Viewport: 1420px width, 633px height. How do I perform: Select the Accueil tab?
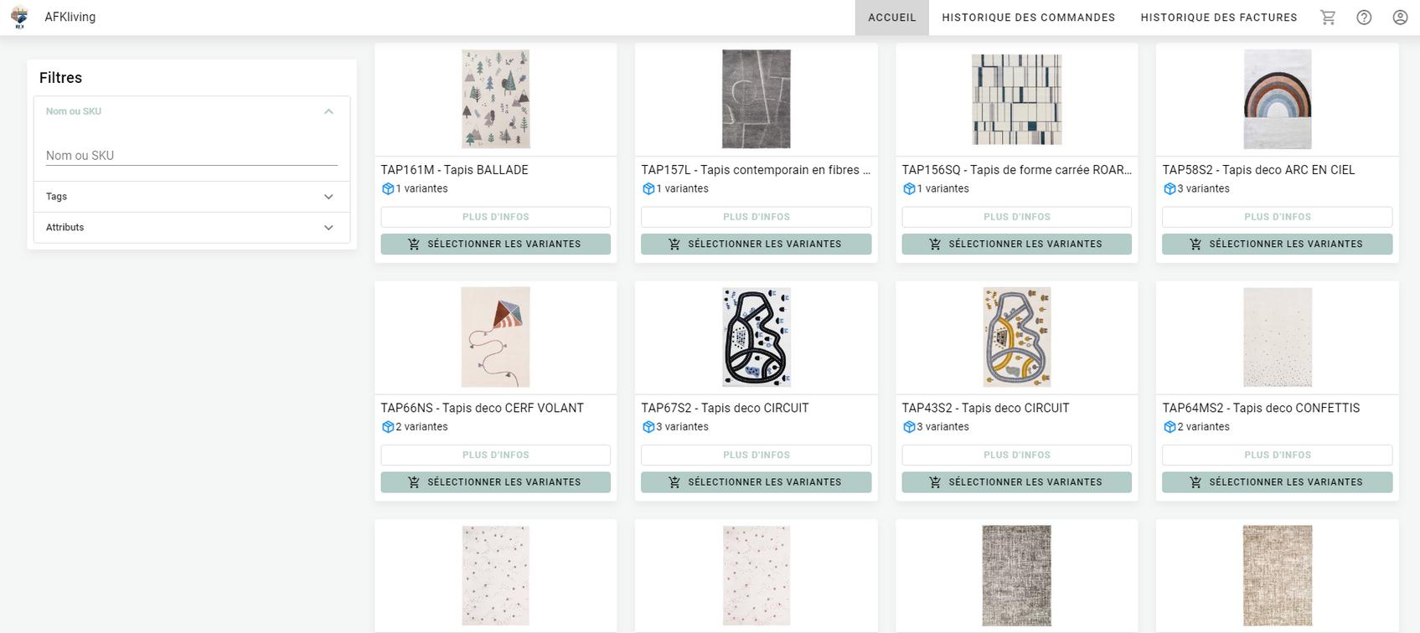pyautogui.click(x=891, y=18)
